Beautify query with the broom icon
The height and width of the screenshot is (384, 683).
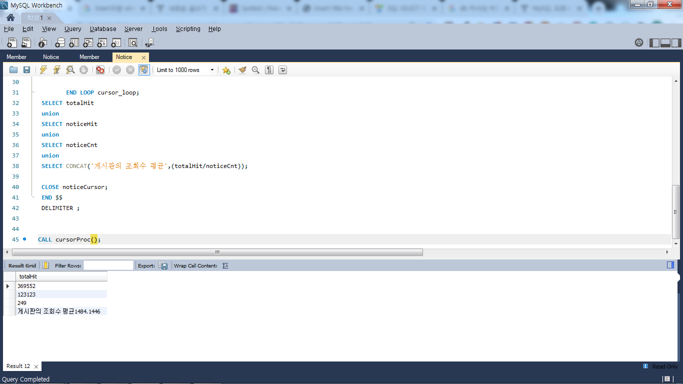pyautogui.click(x=242, y=70)
